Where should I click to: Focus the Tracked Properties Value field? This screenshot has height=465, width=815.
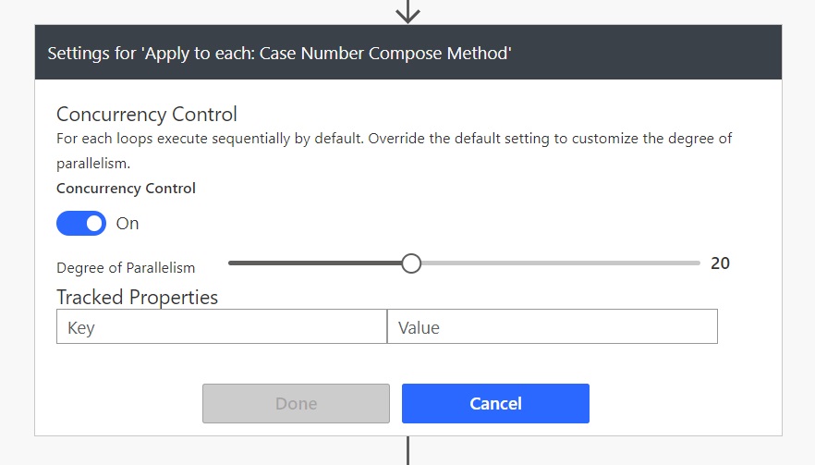click(553, 326)
